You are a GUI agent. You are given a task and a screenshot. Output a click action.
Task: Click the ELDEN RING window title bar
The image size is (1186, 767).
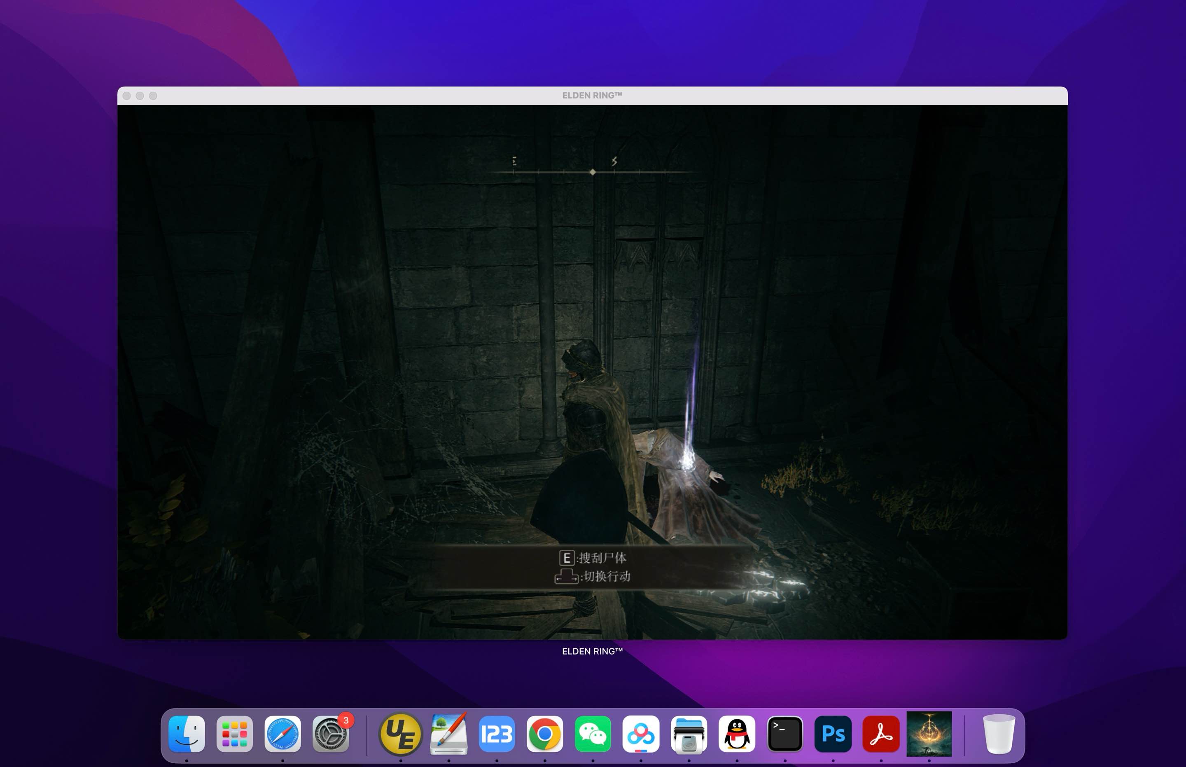tap(593, 96)
